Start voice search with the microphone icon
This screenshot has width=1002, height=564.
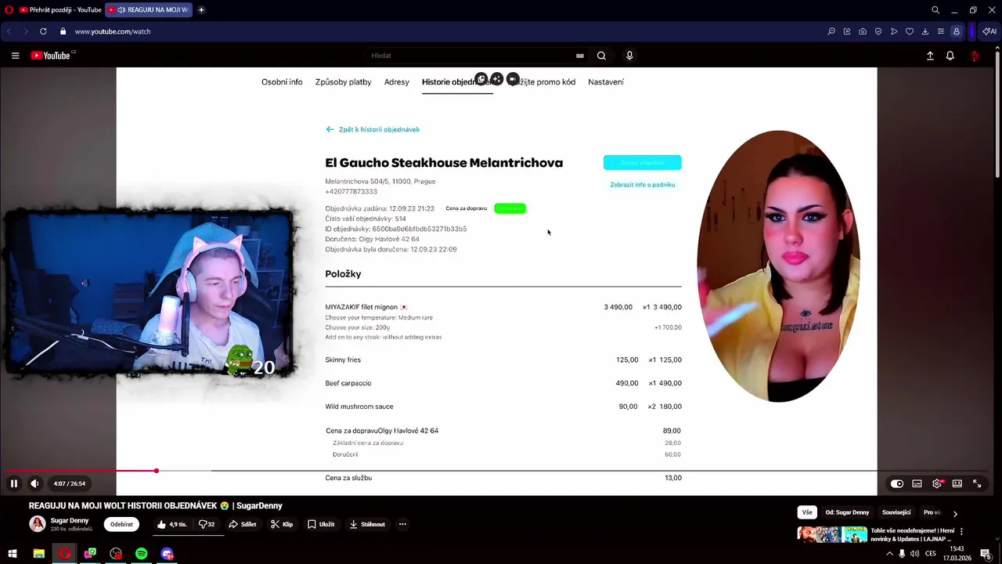coord(629,56)
